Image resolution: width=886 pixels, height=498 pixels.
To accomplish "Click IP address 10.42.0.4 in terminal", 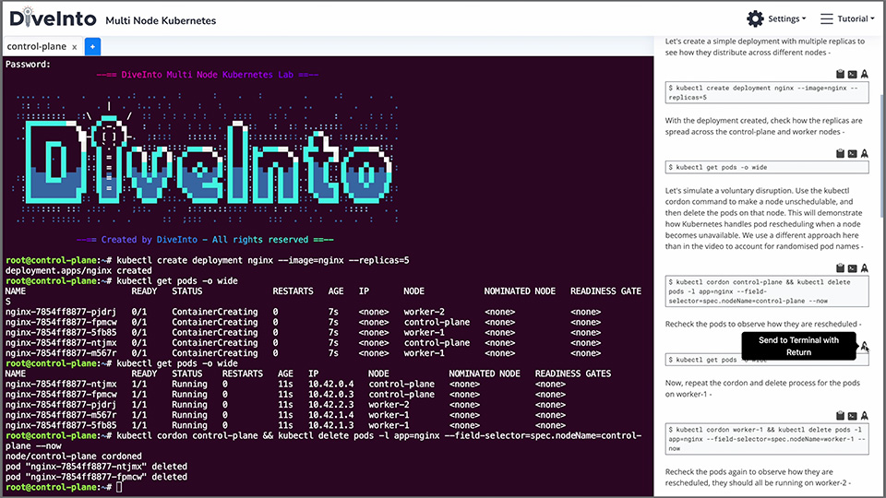I will 331,384.
